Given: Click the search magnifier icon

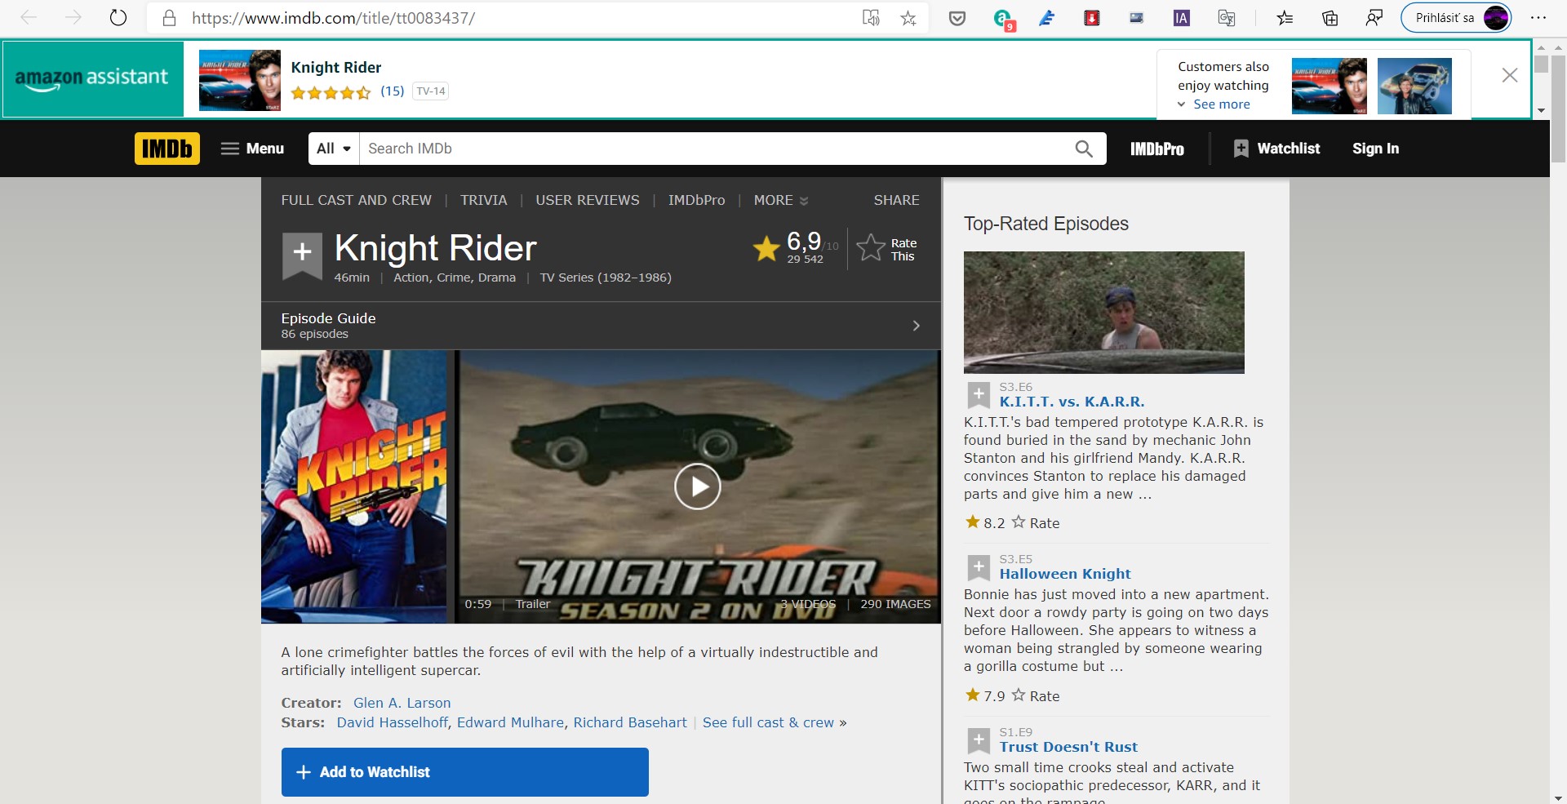Looking at the screenshot, I should [1084, 149].
